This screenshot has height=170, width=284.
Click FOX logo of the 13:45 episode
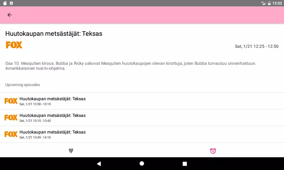coord(11,134)
